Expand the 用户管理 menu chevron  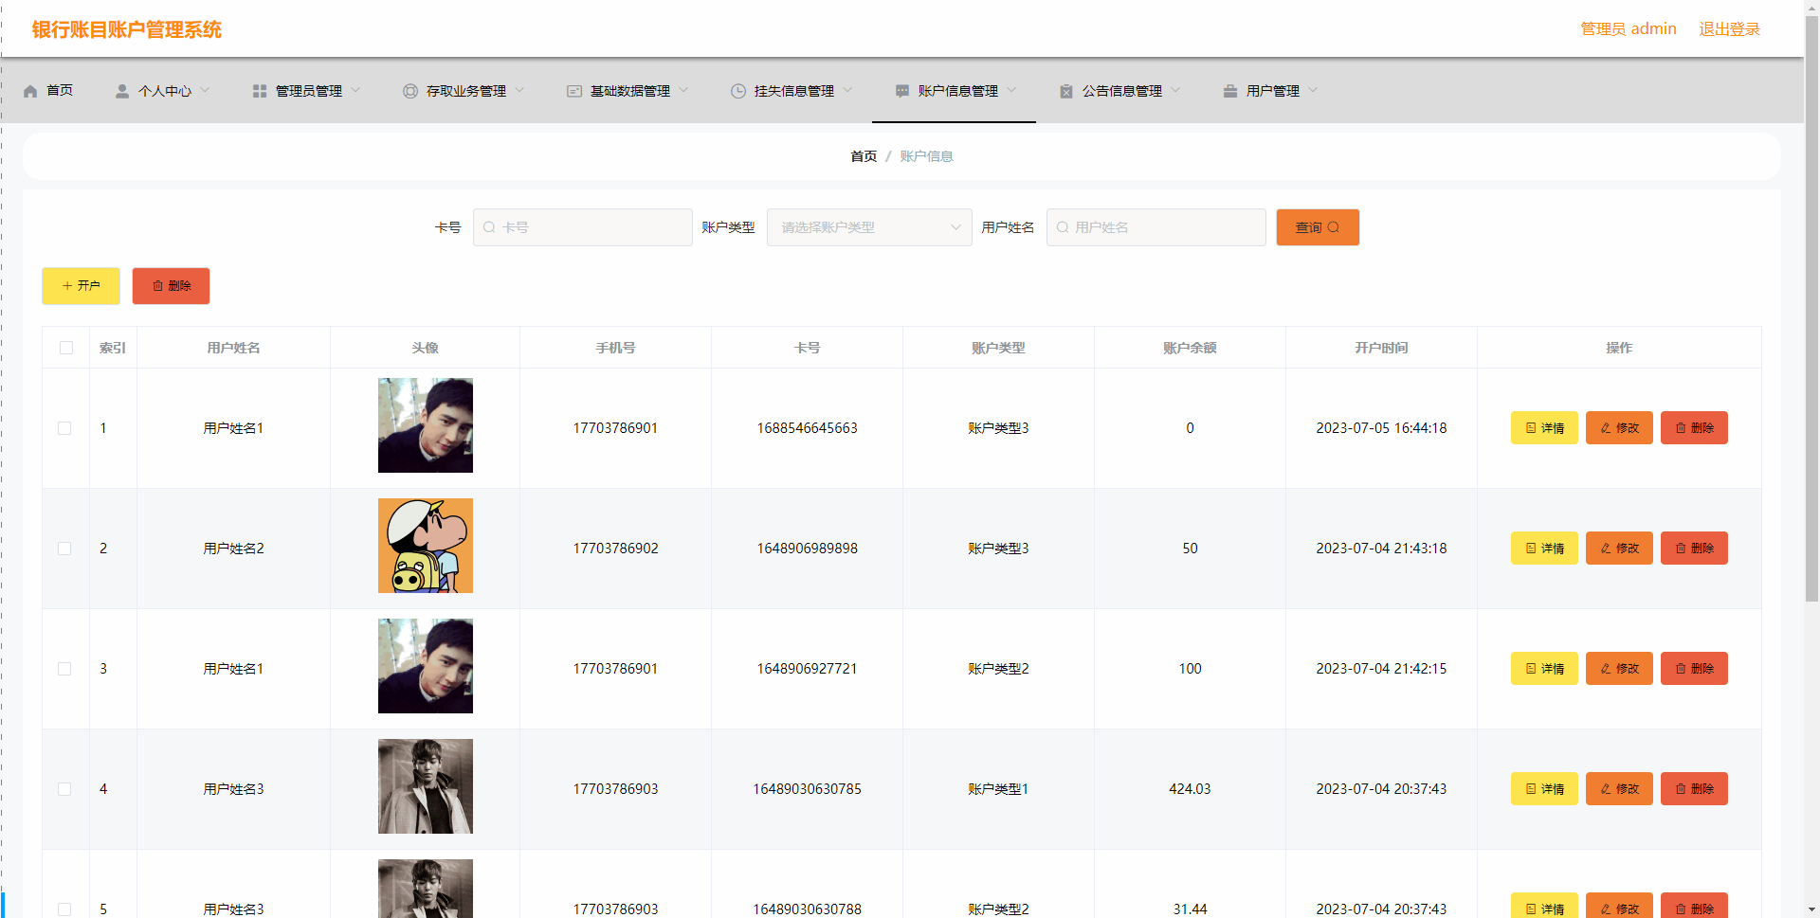pos(1313,91)
